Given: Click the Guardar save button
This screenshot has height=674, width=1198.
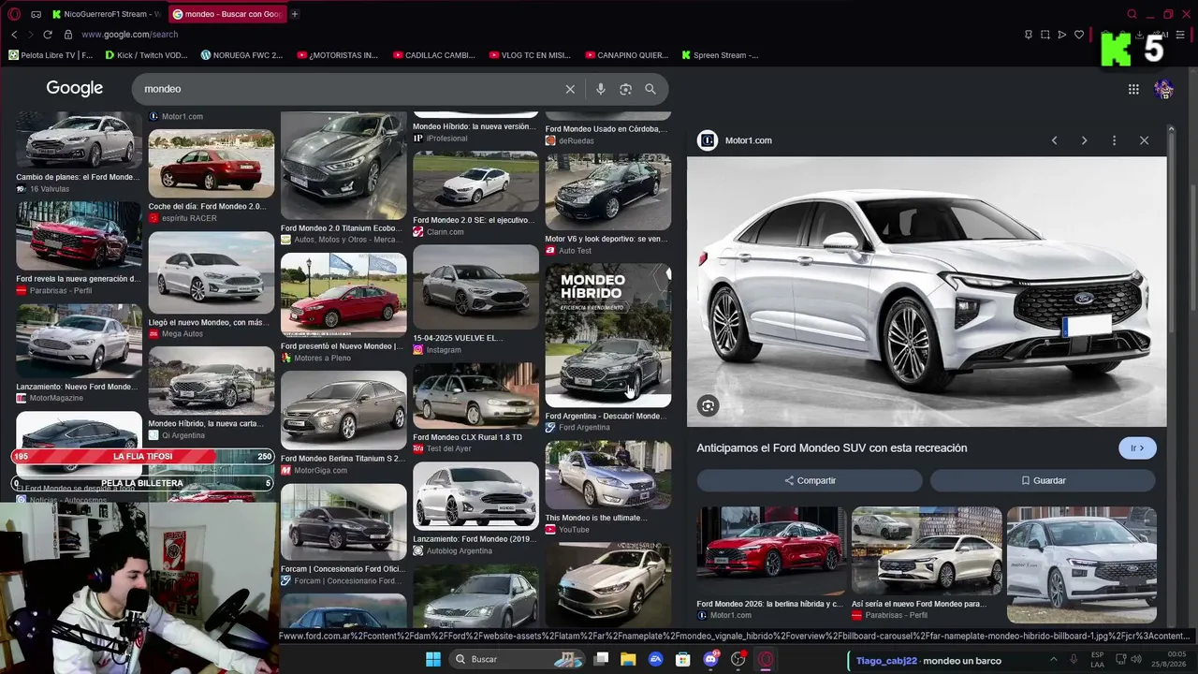Looking at the screenshot, I should click(x=1043, y=480).
